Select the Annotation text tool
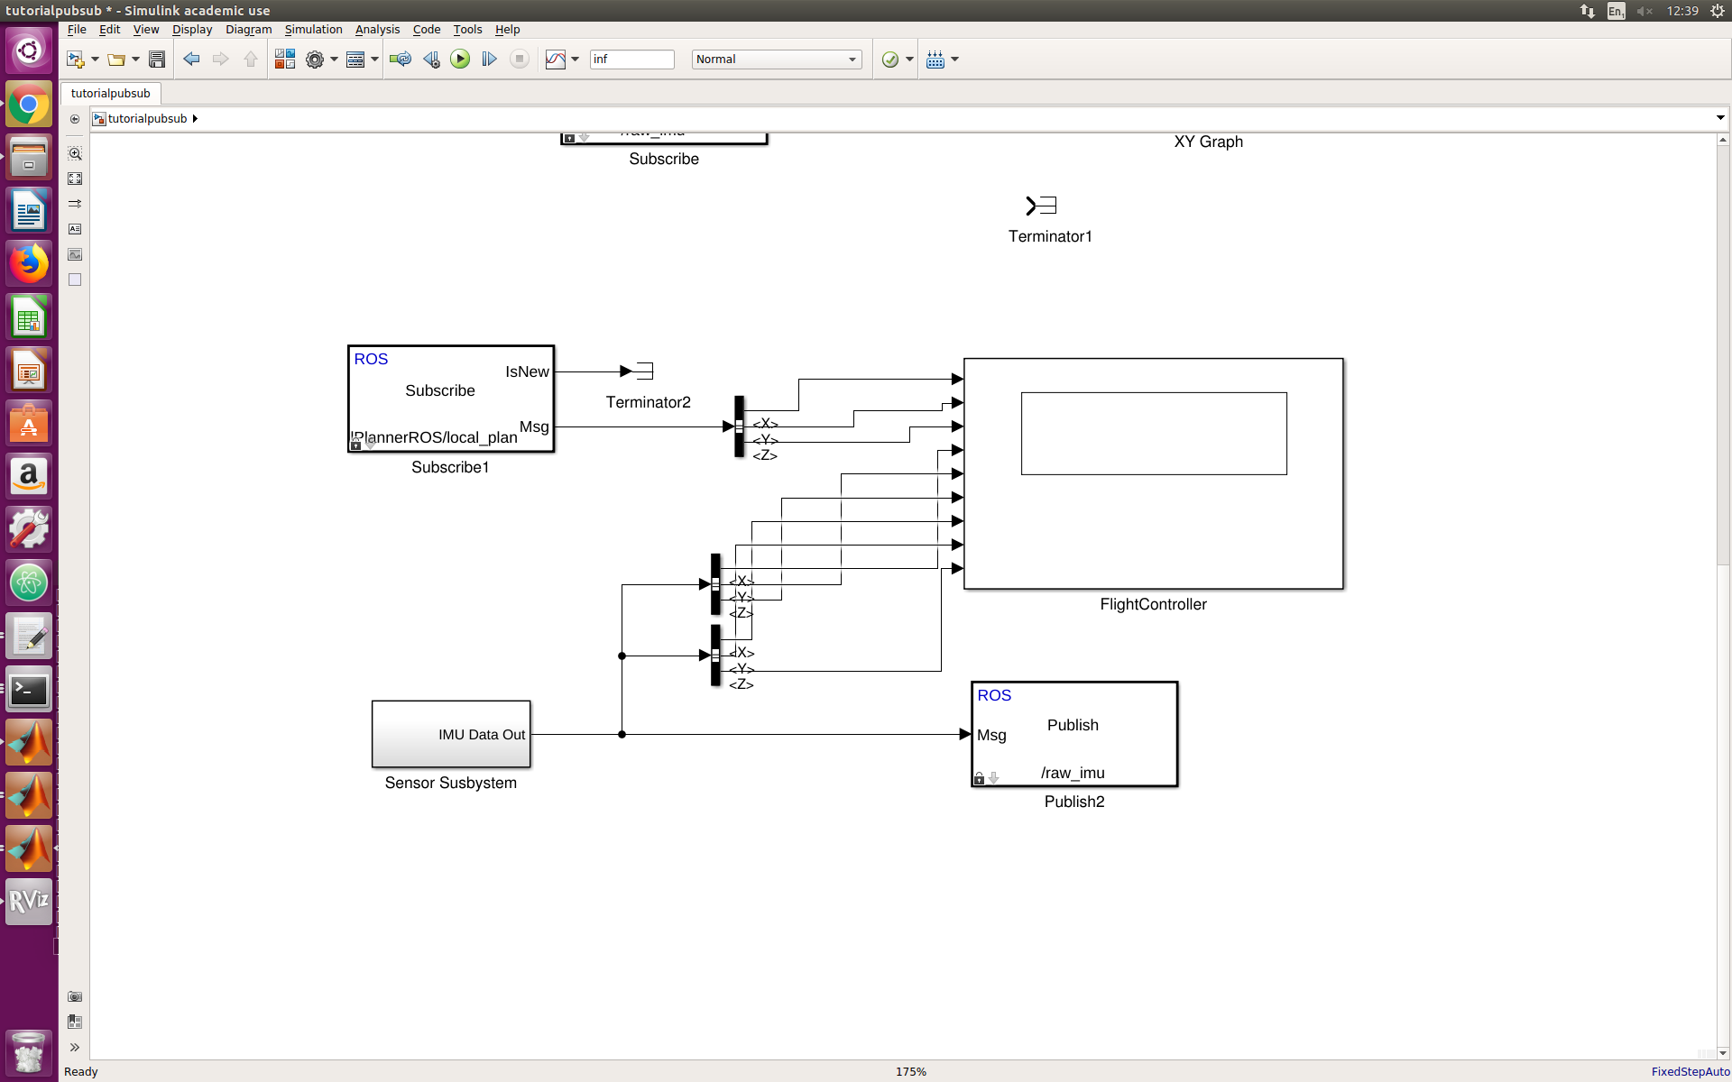The width and height of the screenshot is (1732, 1082). coord(75,229)
